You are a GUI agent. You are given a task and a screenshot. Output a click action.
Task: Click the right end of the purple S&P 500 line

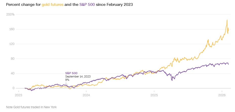[228, 64]
